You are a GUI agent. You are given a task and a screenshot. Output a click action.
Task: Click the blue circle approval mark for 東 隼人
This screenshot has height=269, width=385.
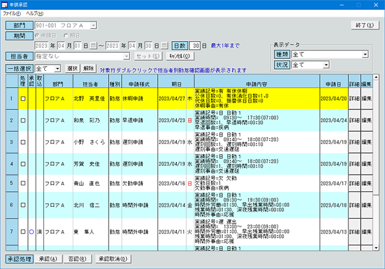point(32,231)
